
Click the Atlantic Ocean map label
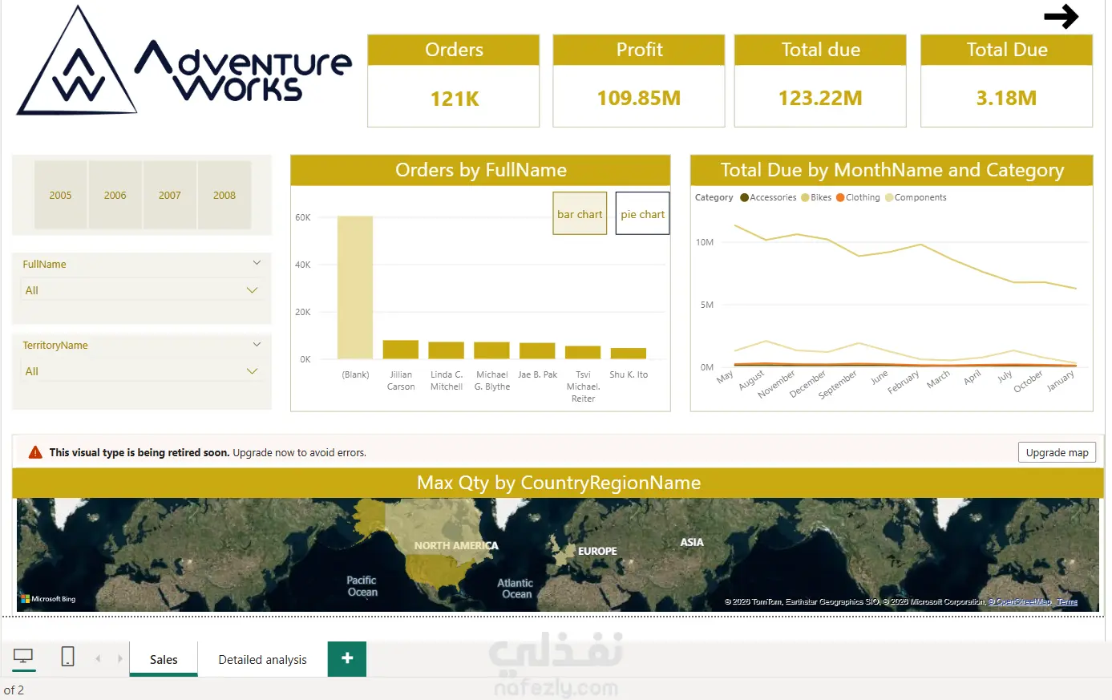coord(516,589)
